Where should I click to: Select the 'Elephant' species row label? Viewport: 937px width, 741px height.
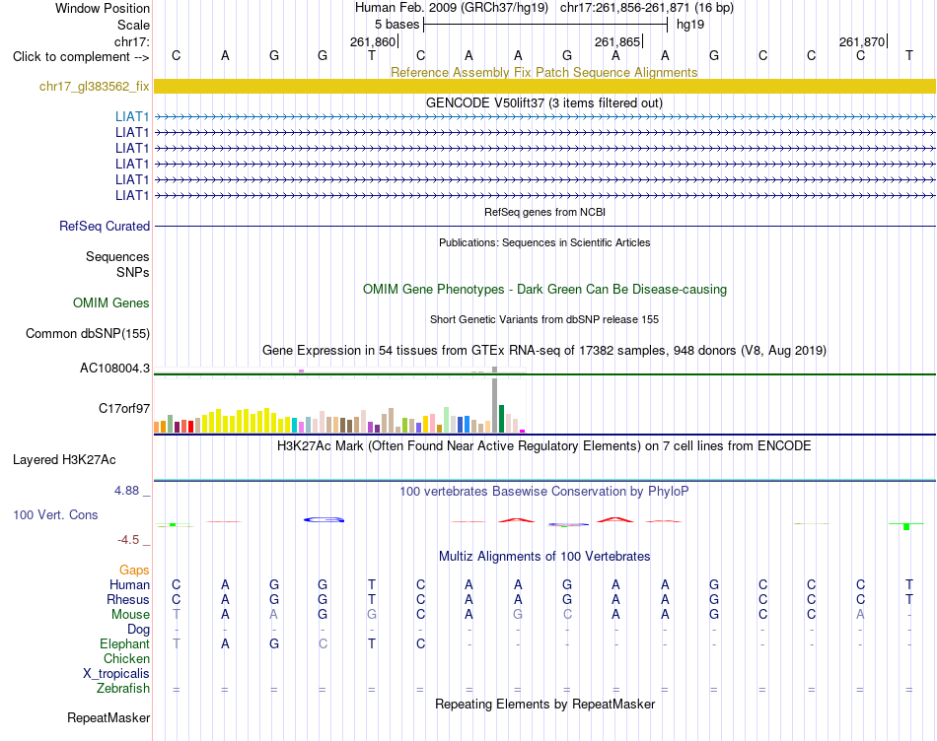(124, 643)
